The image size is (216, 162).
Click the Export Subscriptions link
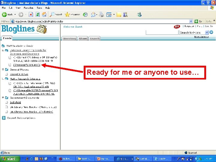coord(21,118)
